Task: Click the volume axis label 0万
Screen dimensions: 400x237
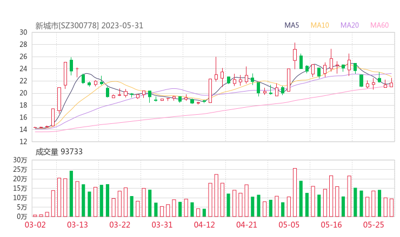Action: (x=22, y=217)
